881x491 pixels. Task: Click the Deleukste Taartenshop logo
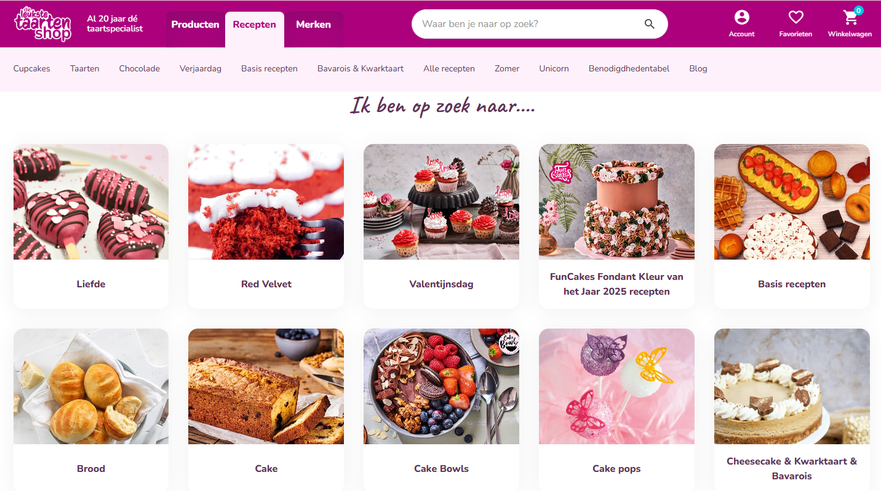click(x=42, y=23)
